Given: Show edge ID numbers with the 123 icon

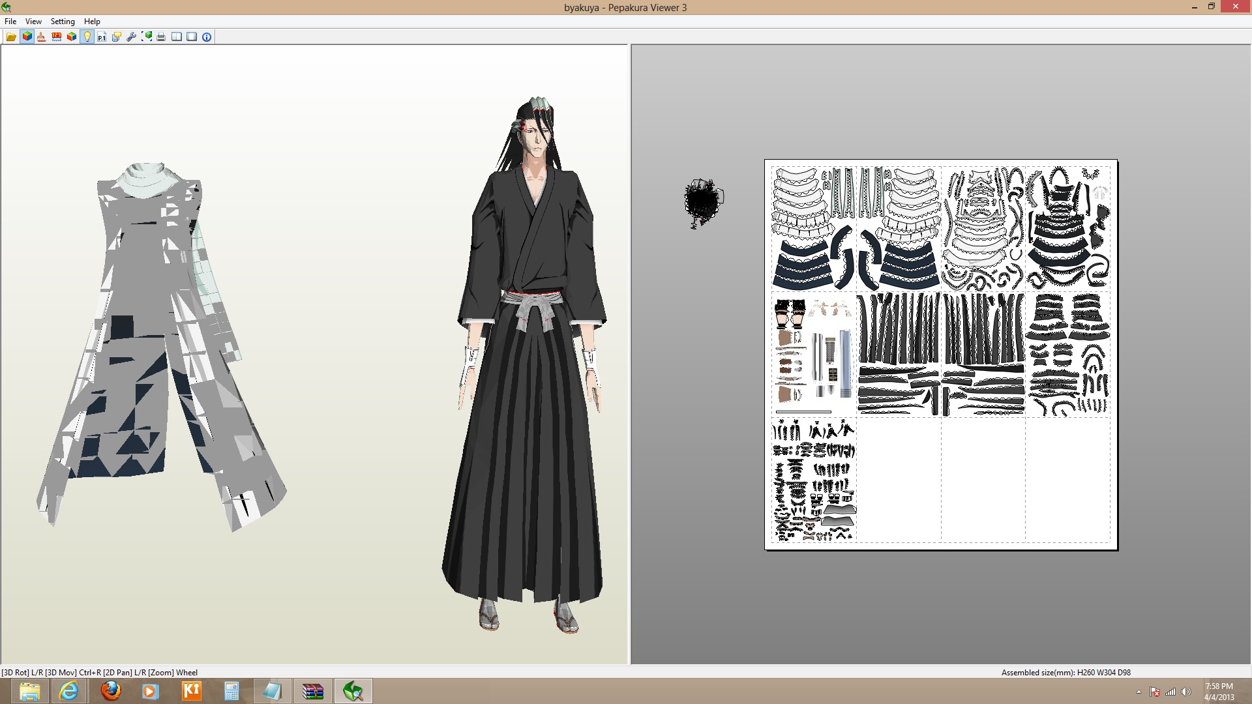Looking at the screenshot, I should [x=57, y=37].
